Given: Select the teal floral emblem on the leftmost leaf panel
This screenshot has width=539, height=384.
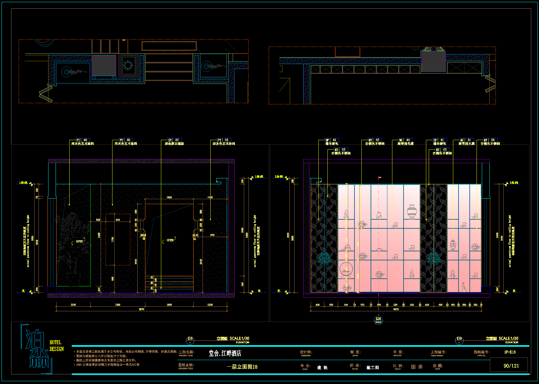Looking at the screenshot, I should [x=324, y=258].
